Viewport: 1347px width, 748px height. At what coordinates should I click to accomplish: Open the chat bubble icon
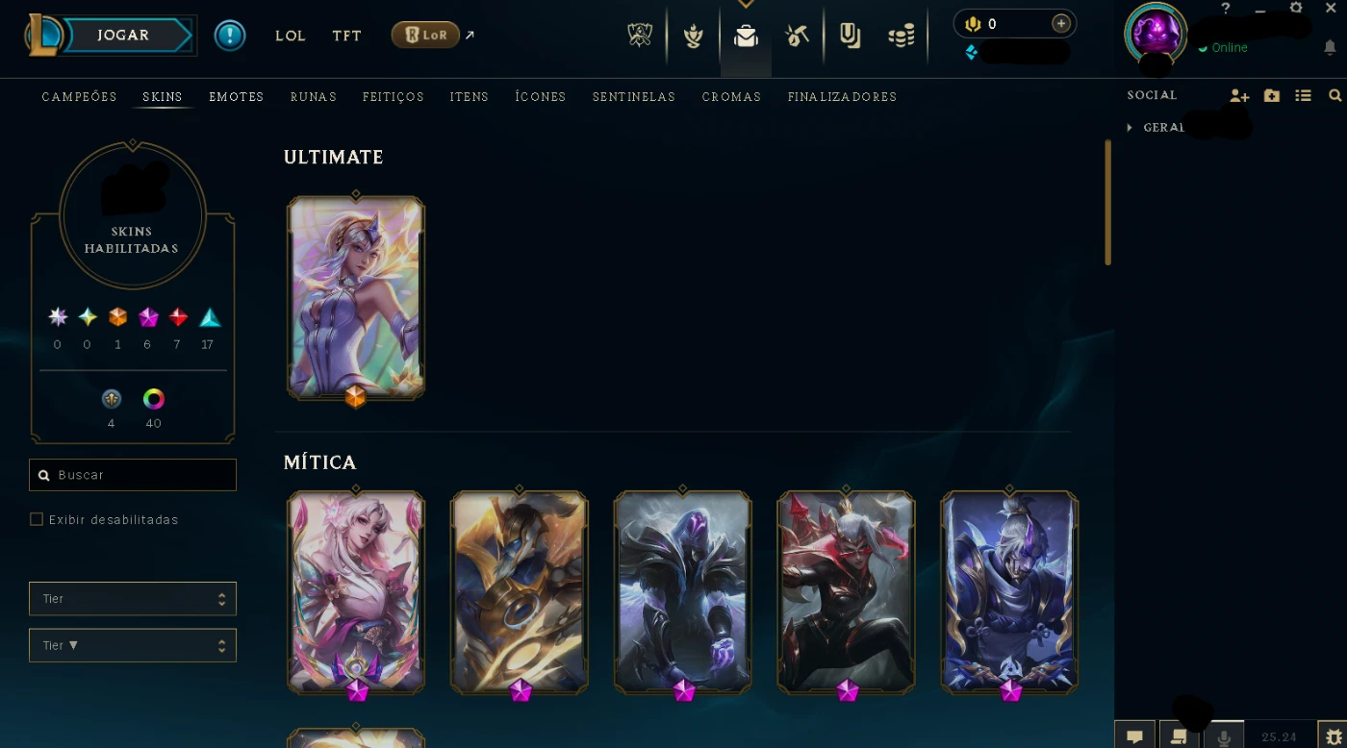coord(1134,736)
